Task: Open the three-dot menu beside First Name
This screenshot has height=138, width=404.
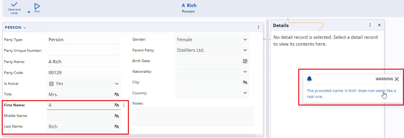Action: pos(124,105)
